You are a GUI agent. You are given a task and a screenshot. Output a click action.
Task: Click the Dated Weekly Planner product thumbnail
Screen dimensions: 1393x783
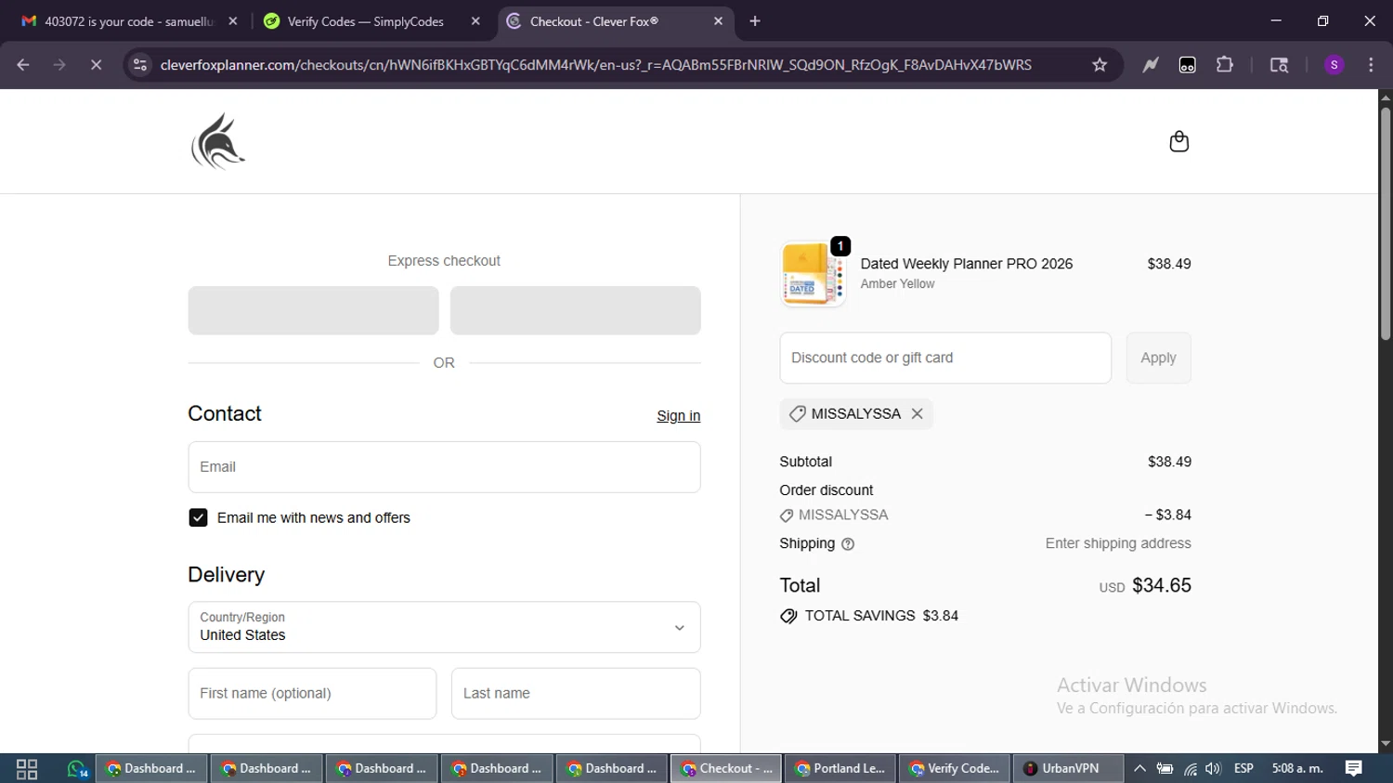pyautogui.click(x=813, y=275)
